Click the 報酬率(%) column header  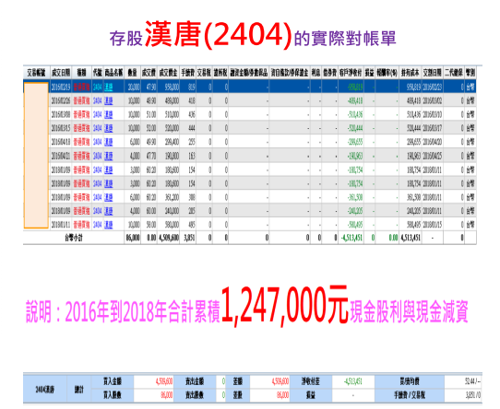(x=387, y=73)
